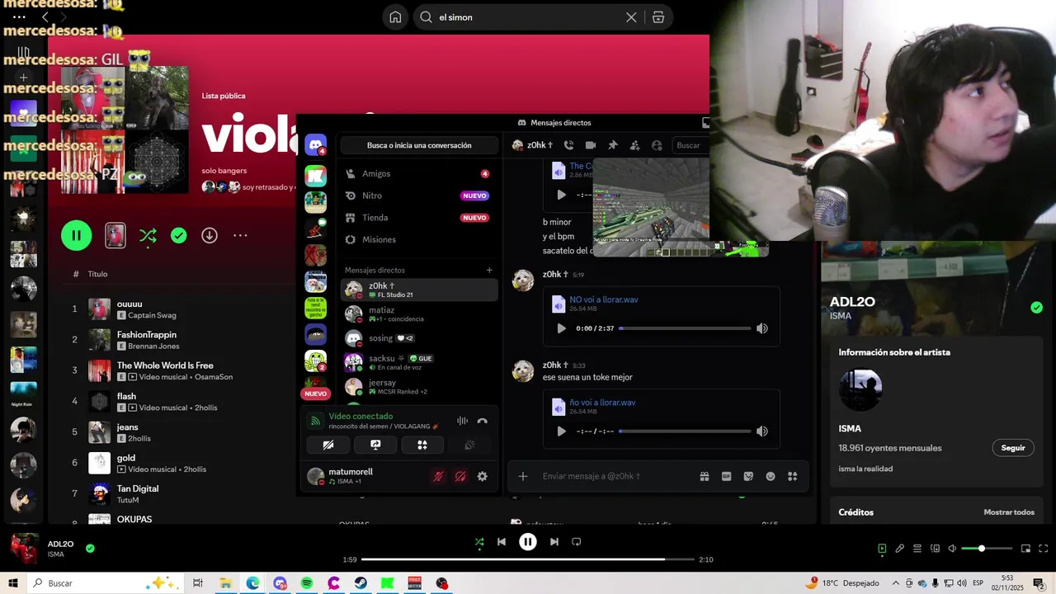Play 'NO voi a llorar.wav' audio
Image resolution: width=1056 pixels, height=594 pixels.
[561, 328]
